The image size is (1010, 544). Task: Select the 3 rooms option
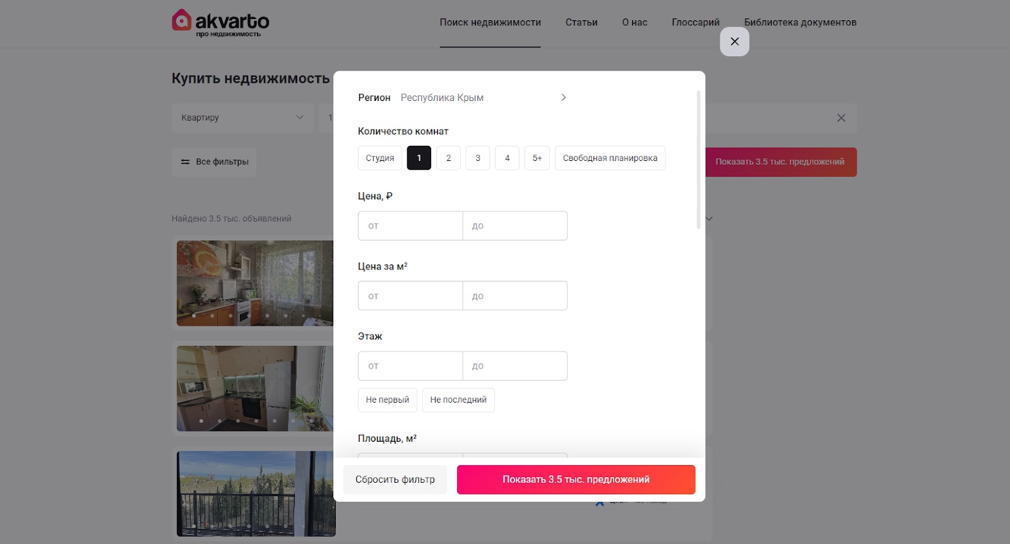(478, 158)
